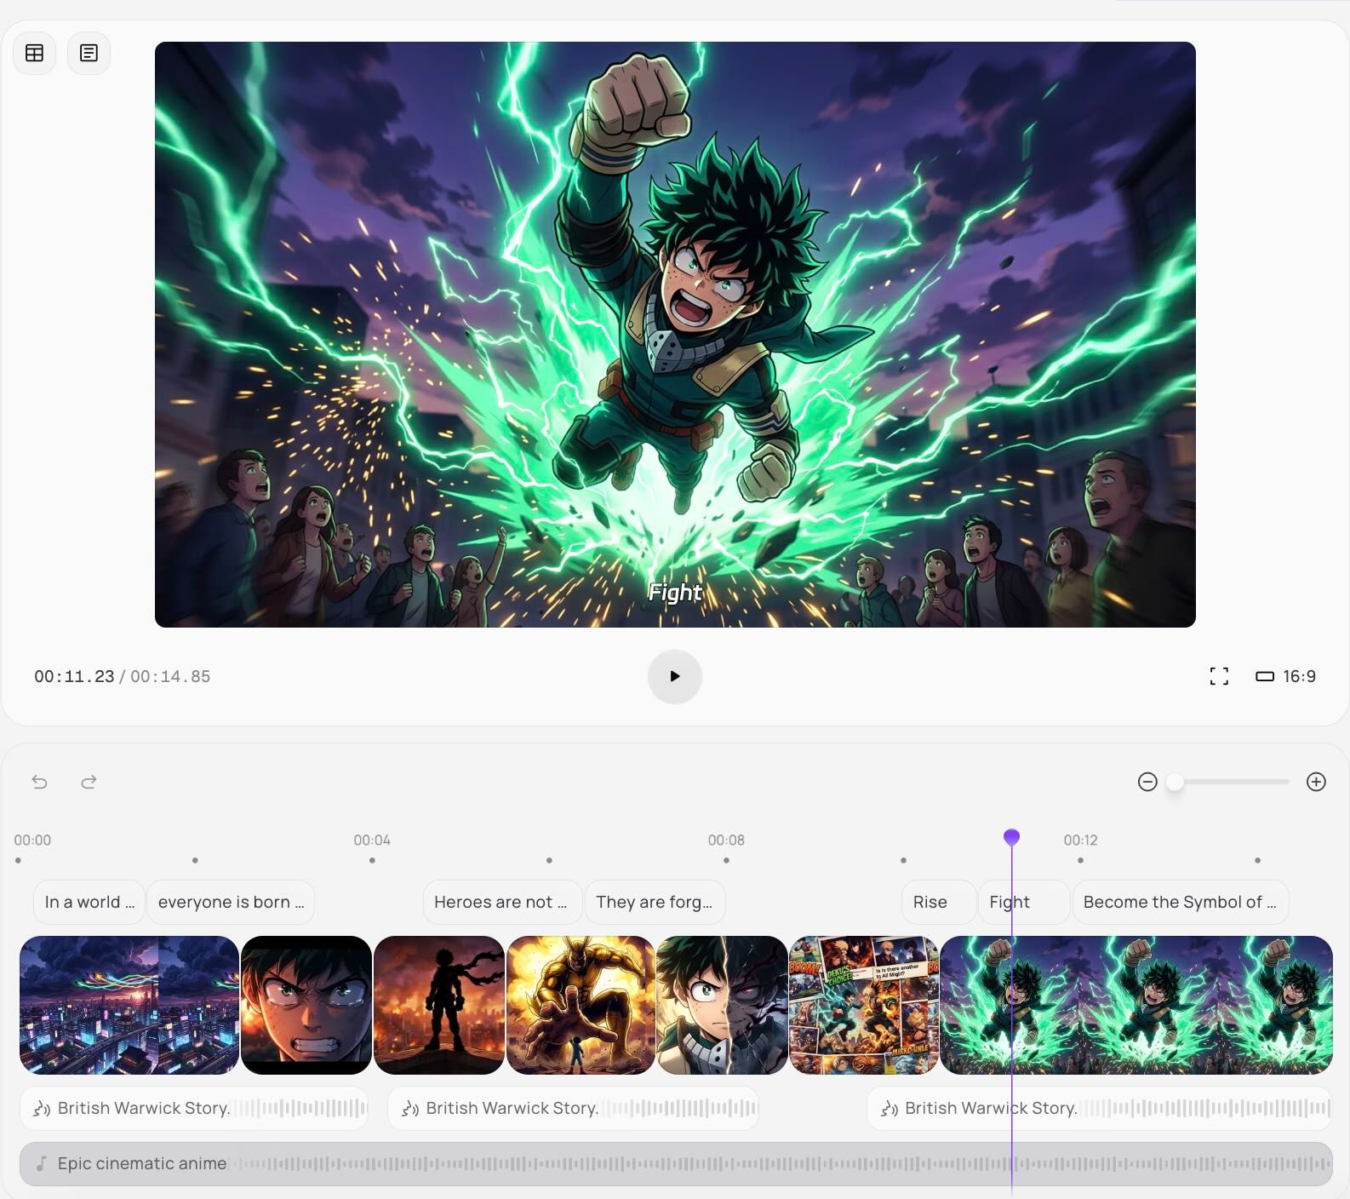Open the script text view icon
Screen dimensions: 1350x1199
[89, 53]
